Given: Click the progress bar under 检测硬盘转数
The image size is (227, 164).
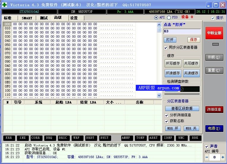Looking at the screenshot, I should tap(182, 94).
